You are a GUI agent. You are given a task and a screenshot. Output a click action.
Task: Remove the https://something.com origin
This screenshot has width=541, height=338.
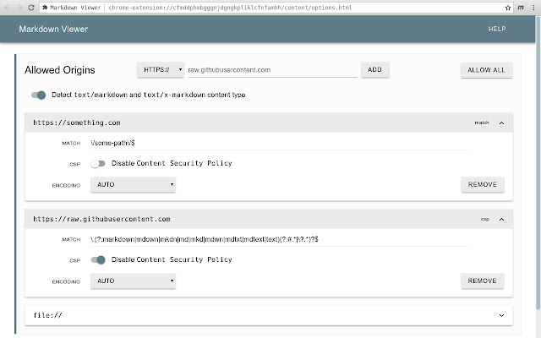click(x=482, y=183)
